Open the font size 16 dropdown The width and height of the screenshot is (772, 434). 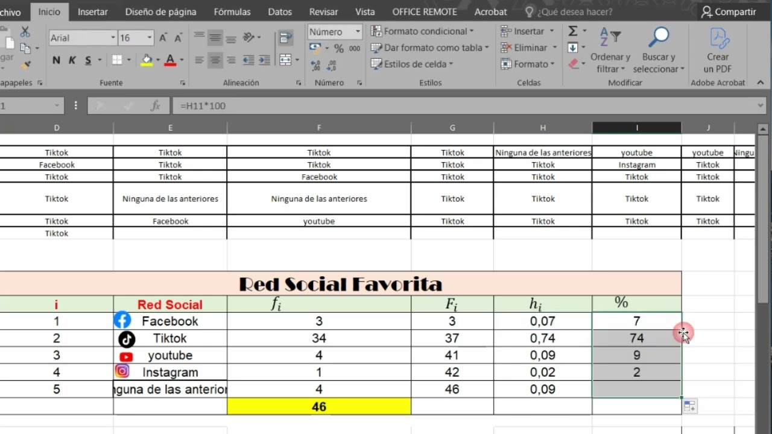click(150, 38)
